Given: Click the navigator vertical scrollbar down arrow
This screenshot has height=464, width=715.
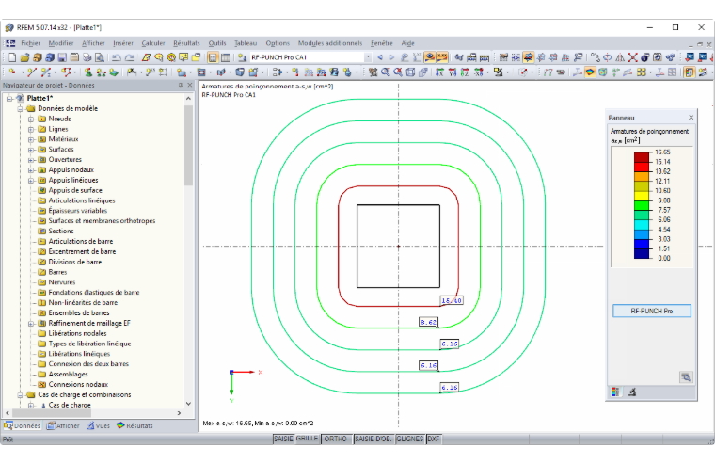Looking at the screenshot, I should click(x=189, y=404).
